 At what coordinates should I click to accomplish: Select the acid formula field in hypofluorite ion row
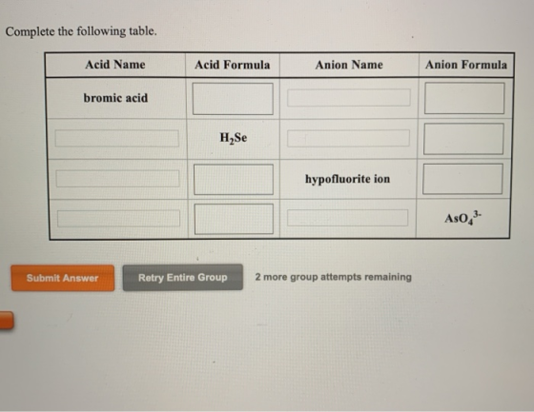click(x=234, y=180)
